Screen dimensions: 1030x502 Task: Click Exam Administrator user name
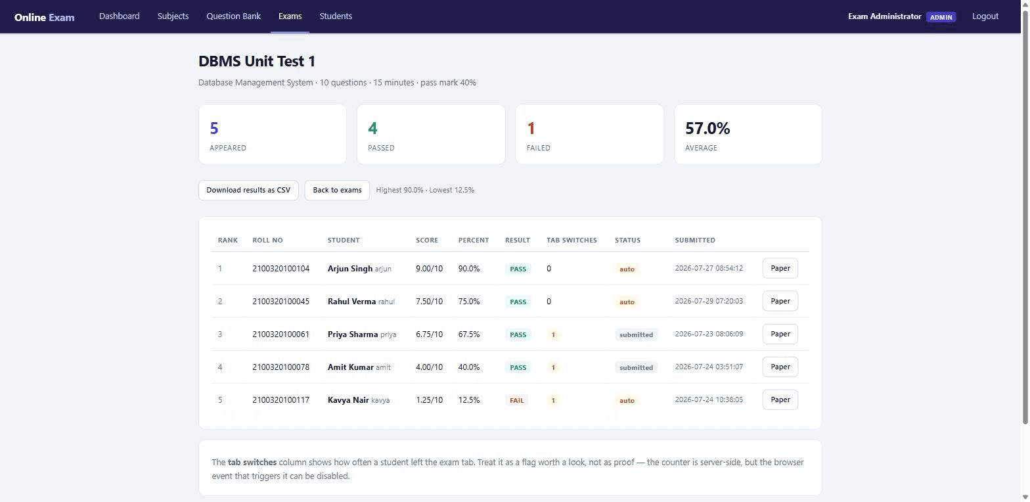[x=884, y=16]
